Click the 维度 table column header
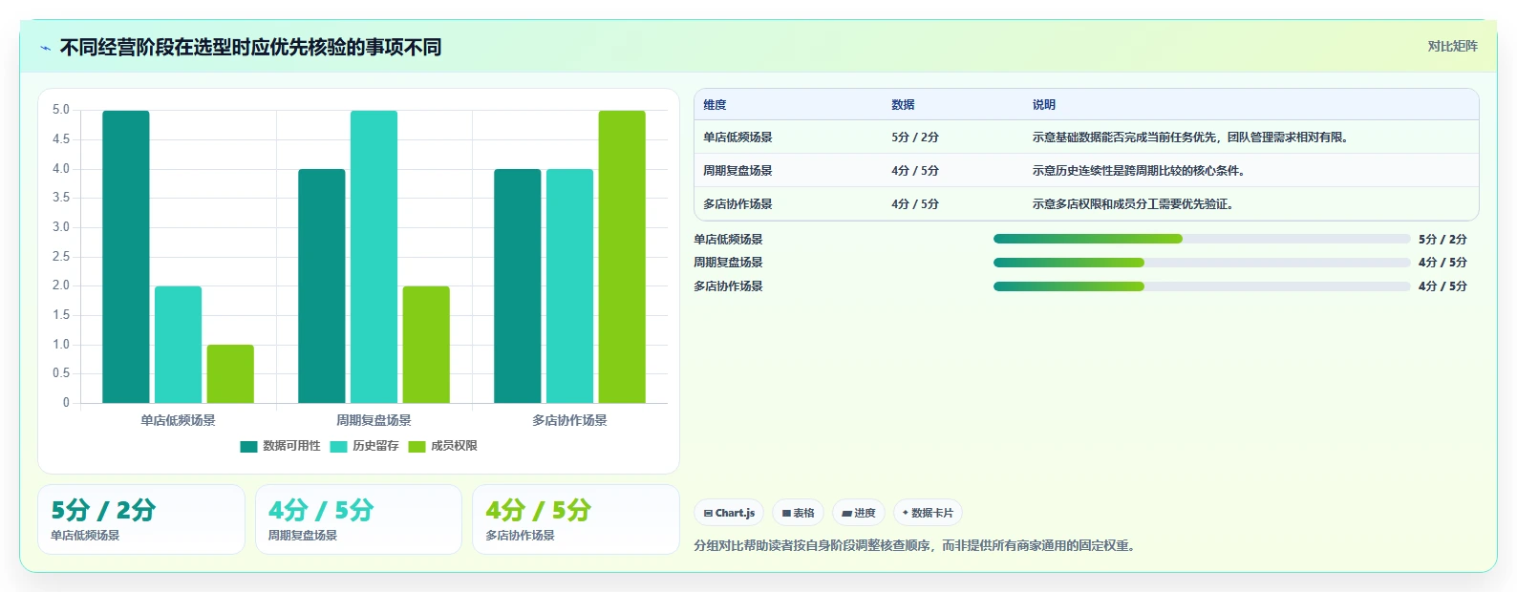The width and height of the screenshot is (1517, 592). click(x=715, y=105)
